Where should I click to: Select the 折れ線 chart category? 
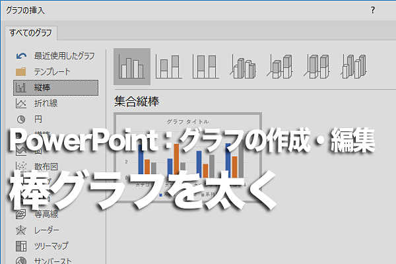pyautogui.click(x=55, y=104)
